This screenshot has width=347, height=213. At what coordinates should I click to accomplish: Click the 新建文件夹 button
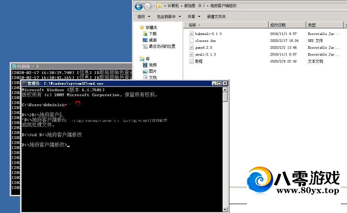[217, 16]
